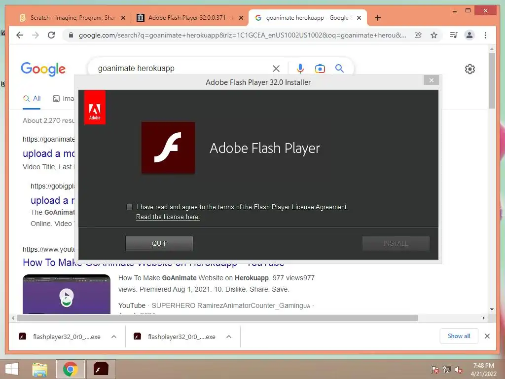This screenshot has width=505, height=379.
Task: Bookmark this page with the star icon
Action: (x=434, y=35)
